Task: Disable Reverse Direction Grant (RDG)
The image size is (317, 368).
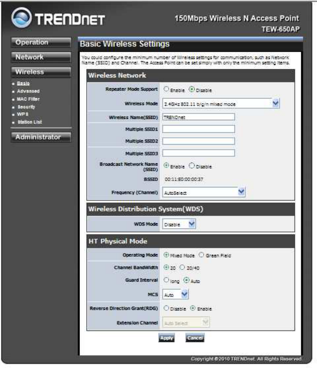Action: 166,308
